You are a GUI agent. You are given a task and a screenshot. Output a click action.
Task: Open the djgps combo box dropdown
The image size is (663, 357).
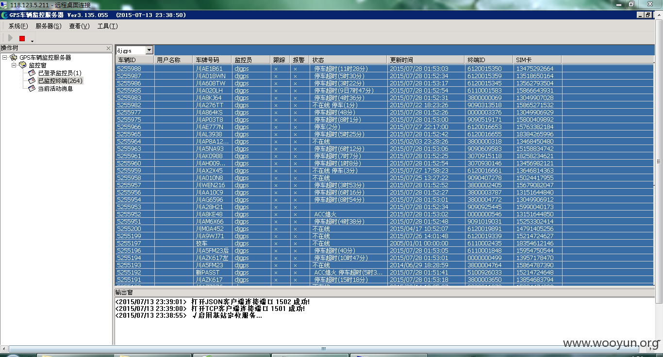149,50
